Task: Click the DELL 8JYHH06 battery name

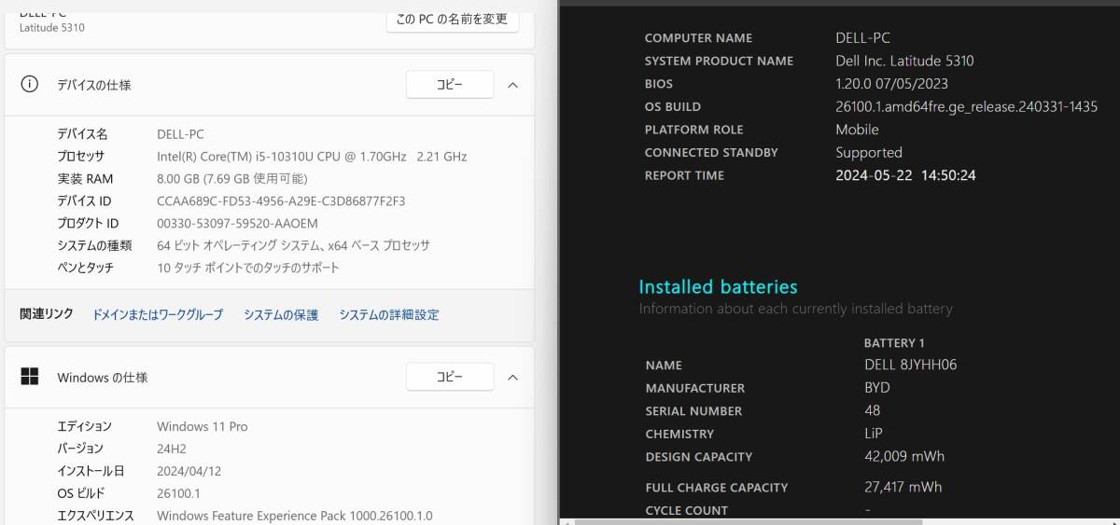Action: pyautogui.click(x=910, y=365)
